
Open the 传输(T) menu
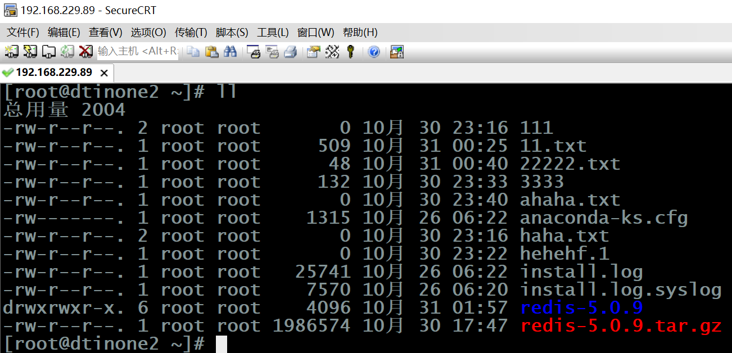[191, 33]
